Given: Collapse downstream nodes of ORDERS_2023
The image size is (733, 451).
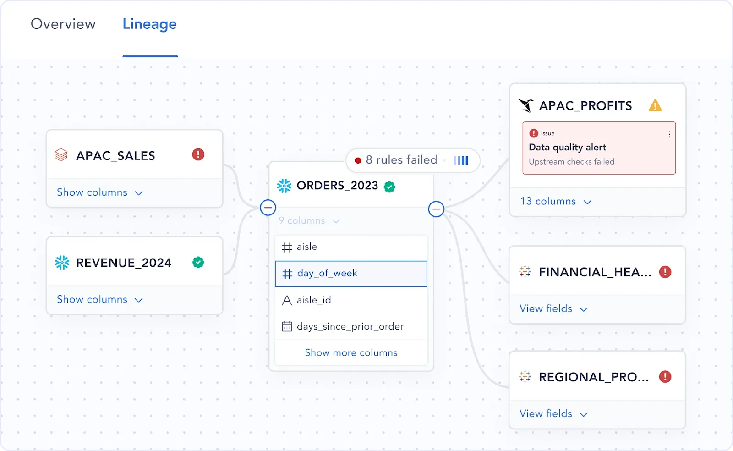Looking at the screenshot, I should point(436,209).
